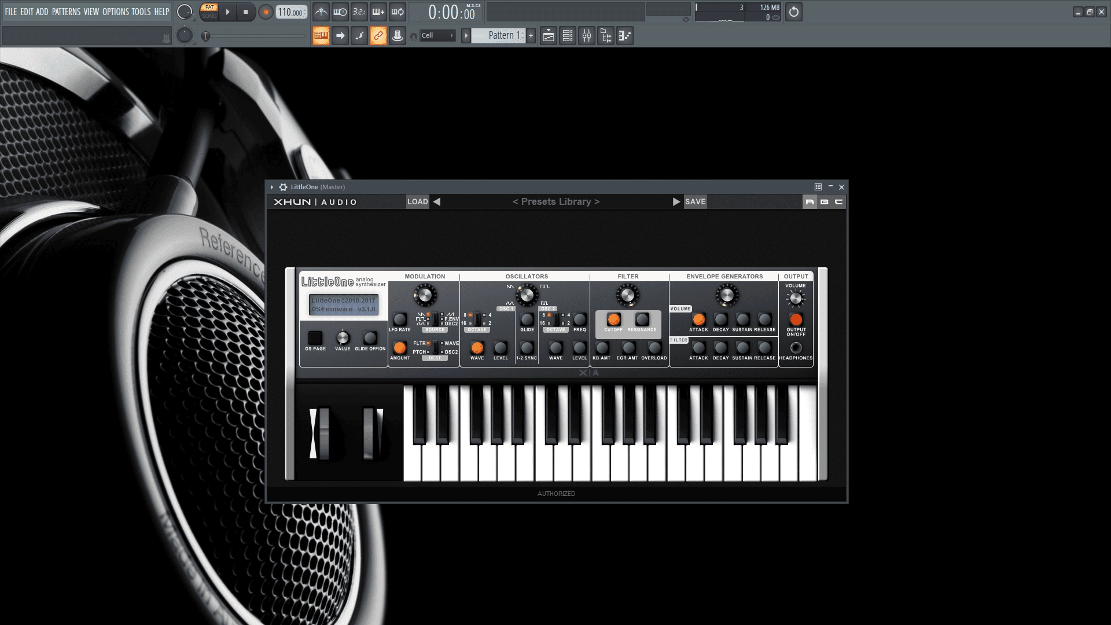Go to next preset with right arrow
Image resolution: width=1111 pixels, height=625 pixels.
click(x=676, y=201)
